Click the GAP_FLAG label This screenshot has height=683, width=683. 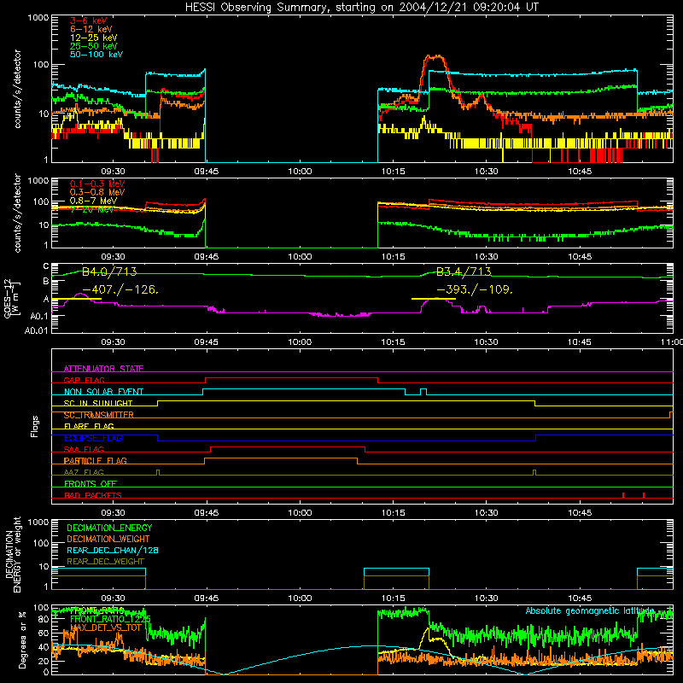(84, 380)
